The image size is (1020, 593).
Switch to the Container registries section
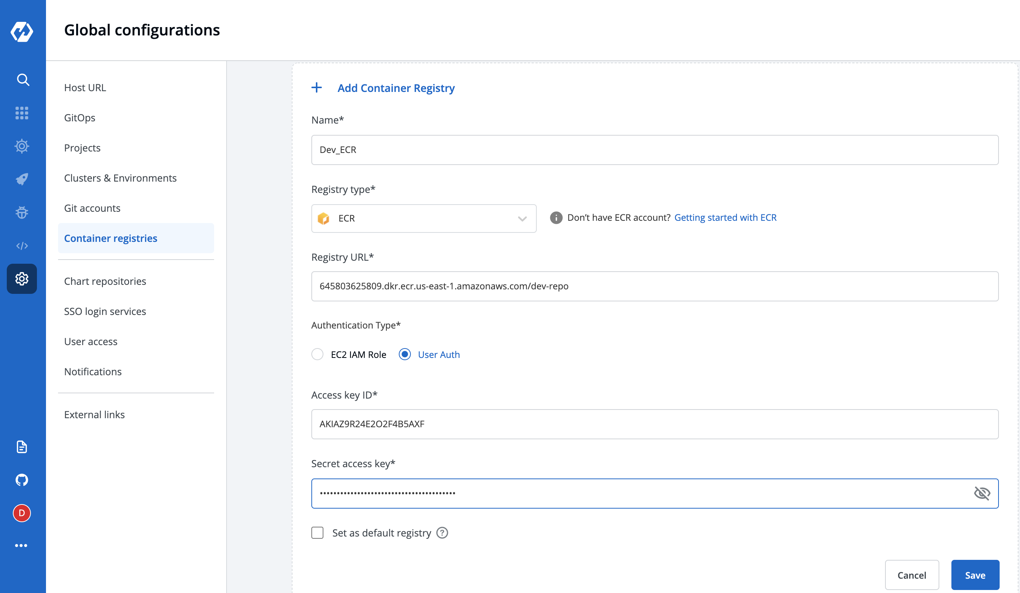click(110, 238)
